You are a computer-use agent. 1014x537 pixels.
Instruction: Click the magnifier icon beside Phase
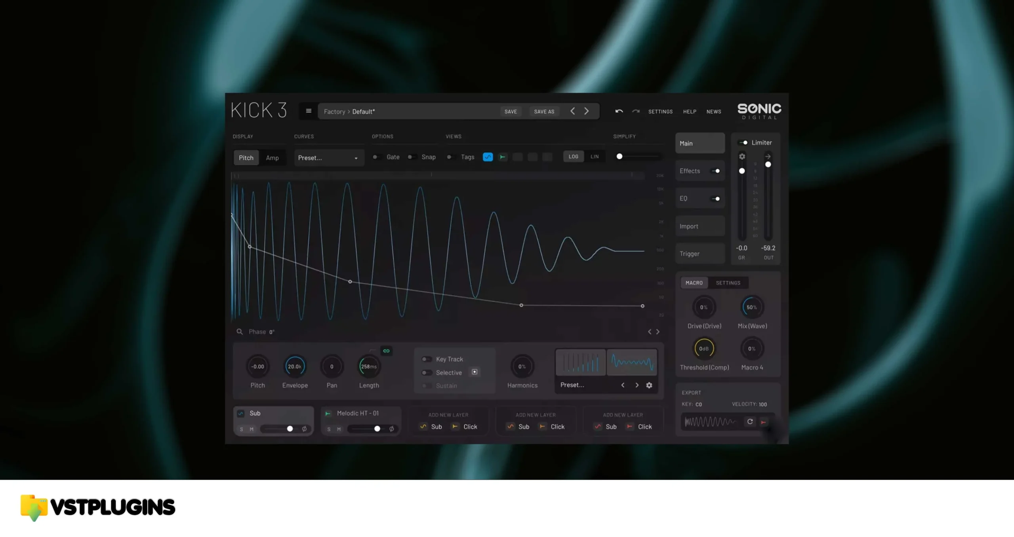(240, 332)
